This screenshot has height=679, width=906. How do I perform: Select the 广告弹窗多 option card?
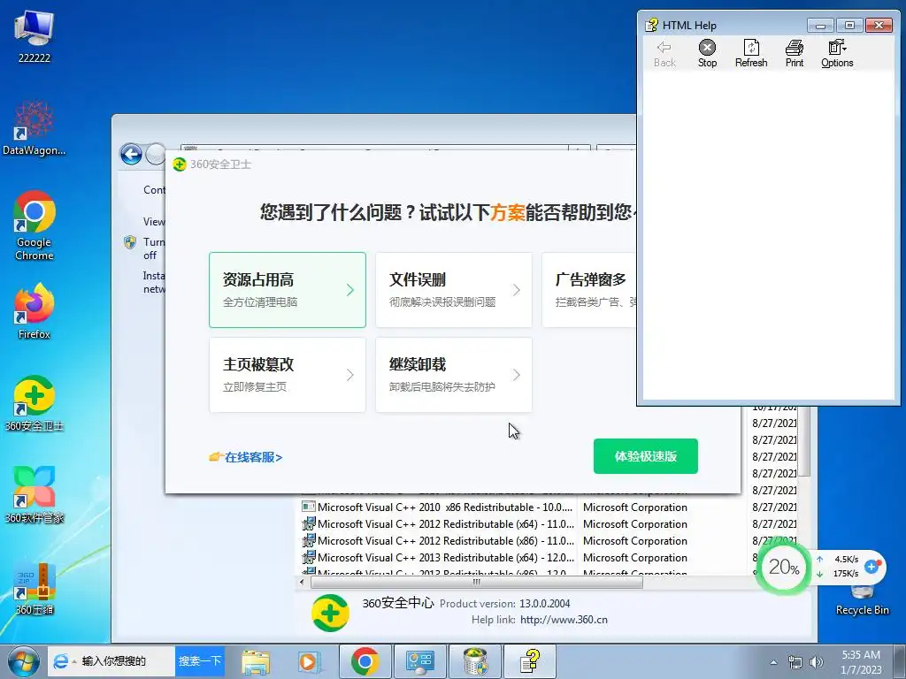point(589,290)
